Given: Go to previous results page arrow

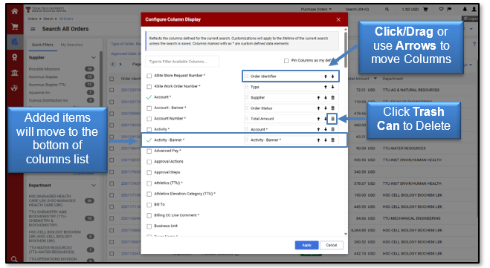Looking at the screenshot, I should 113,65.
